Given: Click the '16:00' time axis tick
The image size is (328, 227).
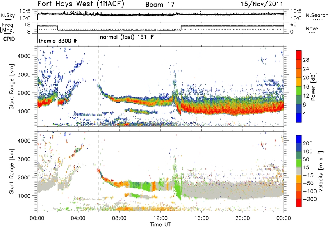Looking at the screenshot, I should point(201,218).
